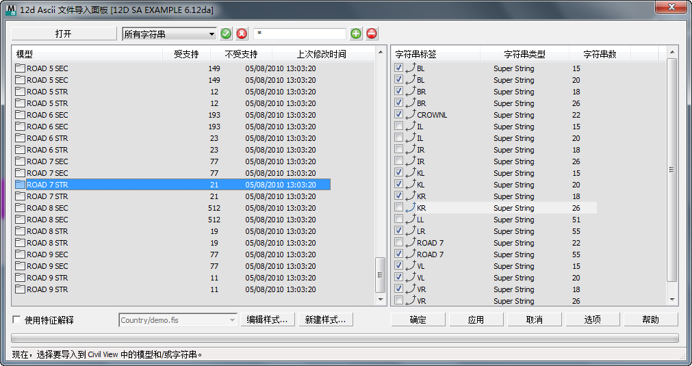Viewport: 692px width, 366px height.
Task: Click the 应用 apply button
Action: pyautogui.click(x=476, y=319)
